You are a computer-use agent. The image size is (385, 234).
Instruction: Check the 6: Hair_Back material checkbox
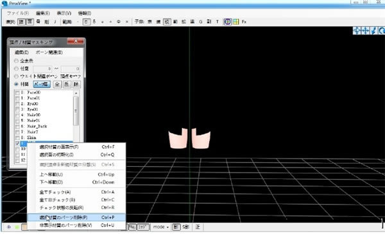tap(17, 127)
